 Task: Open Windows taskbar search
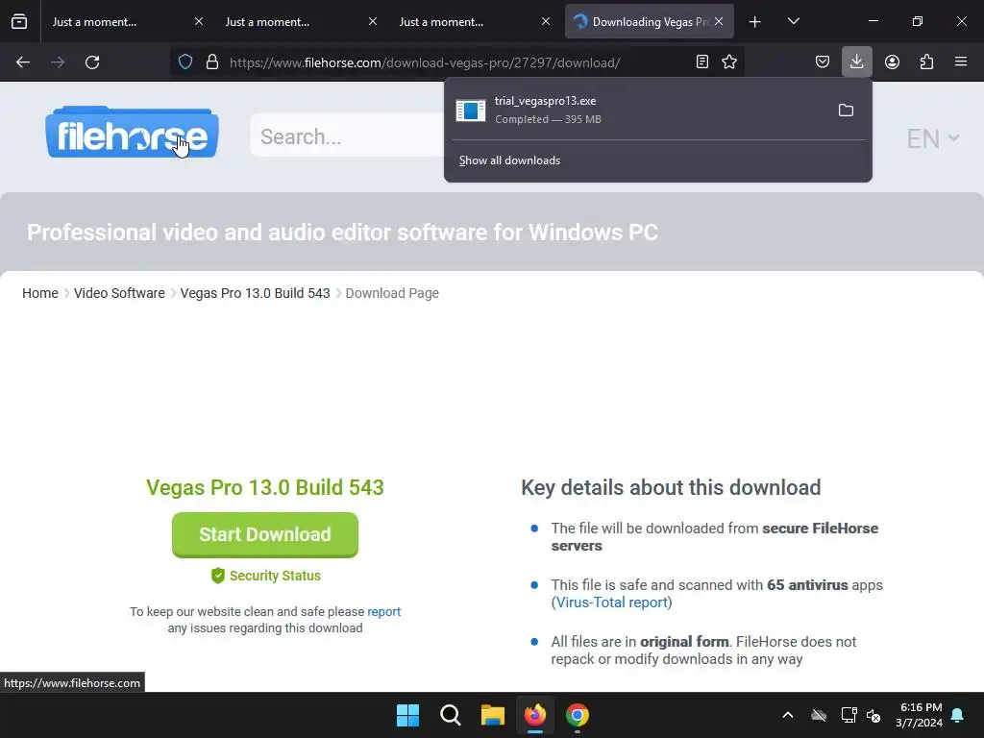tap(451, 715)
